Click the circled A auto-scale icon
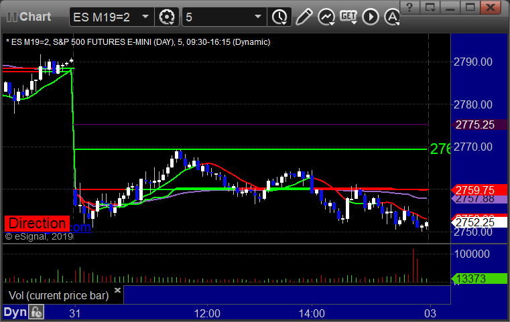Image resolution: width=510 pixels, height=322 pixels. click(392, 17)
